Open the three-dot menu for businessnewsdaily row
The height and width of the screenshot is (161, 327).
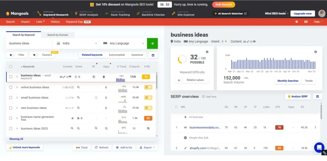click(315, 127)
